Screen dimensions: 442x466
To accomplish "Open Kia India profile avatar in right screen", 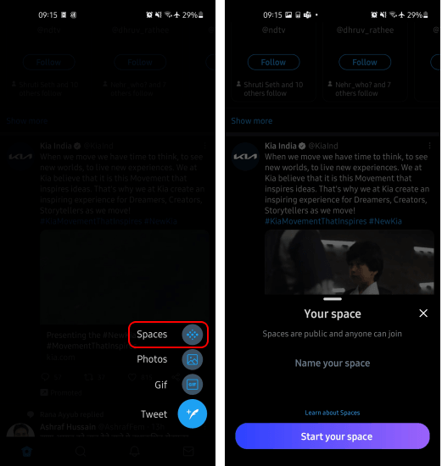I will coord(245,157).
